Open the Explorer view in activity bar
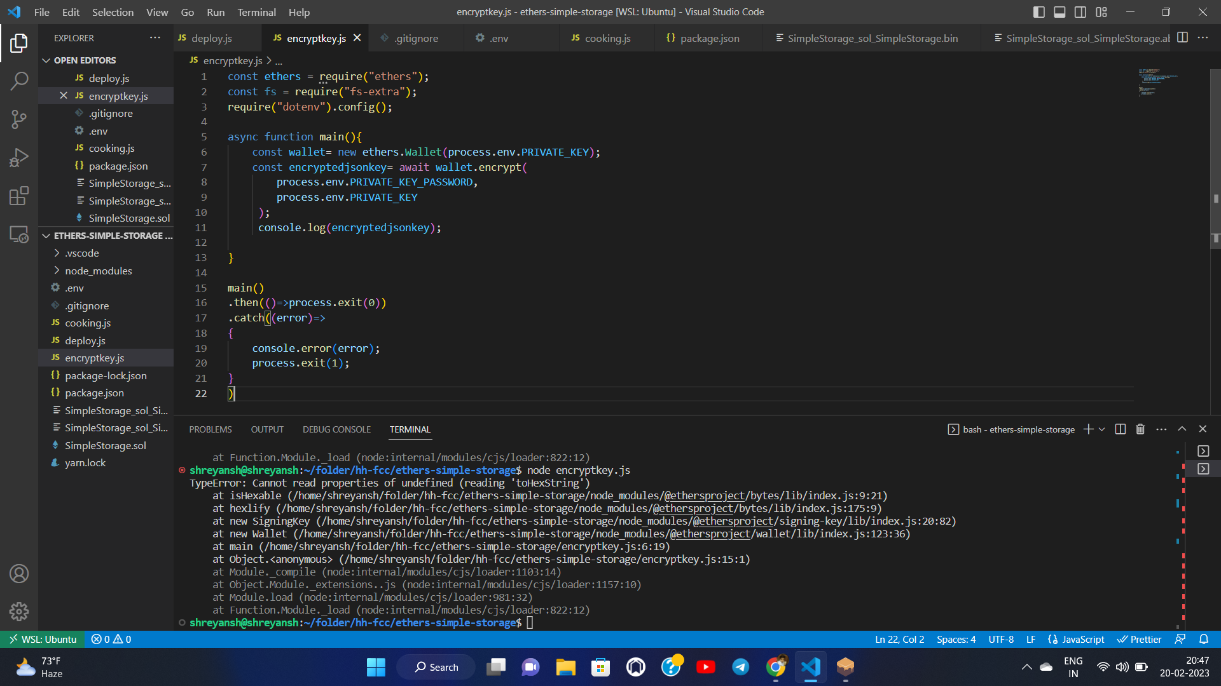The image size is (1221, 686). point(19,43)
